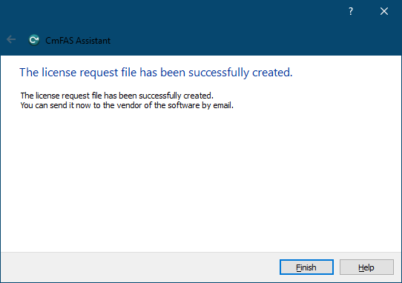Open Help from the bottom button row

[x=366, y=267]
